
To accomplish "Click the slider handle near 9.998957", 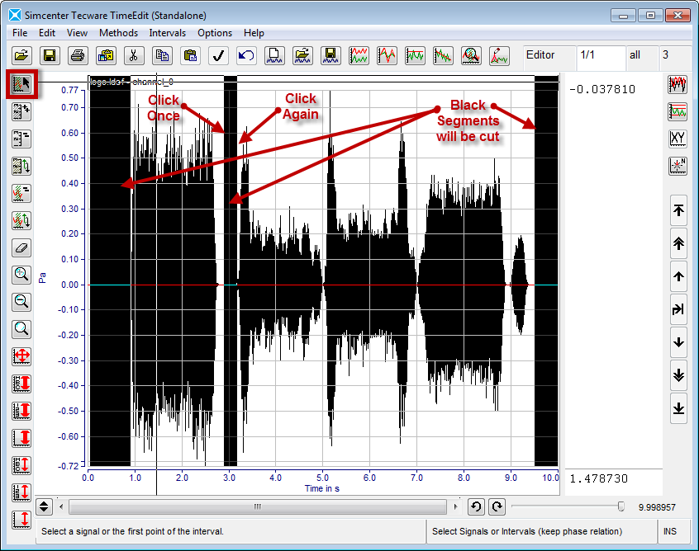I will click(x=621, y=506).
